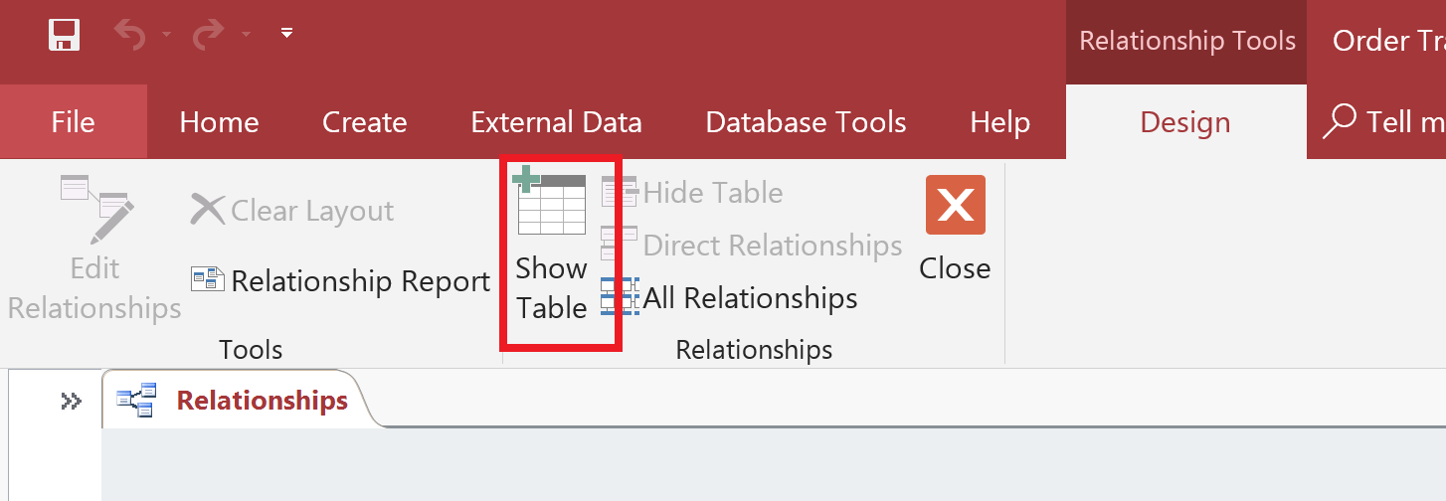Open the External Data ribbon tab
Viewport: 1446px width, 501px height.
coord(556,122)
